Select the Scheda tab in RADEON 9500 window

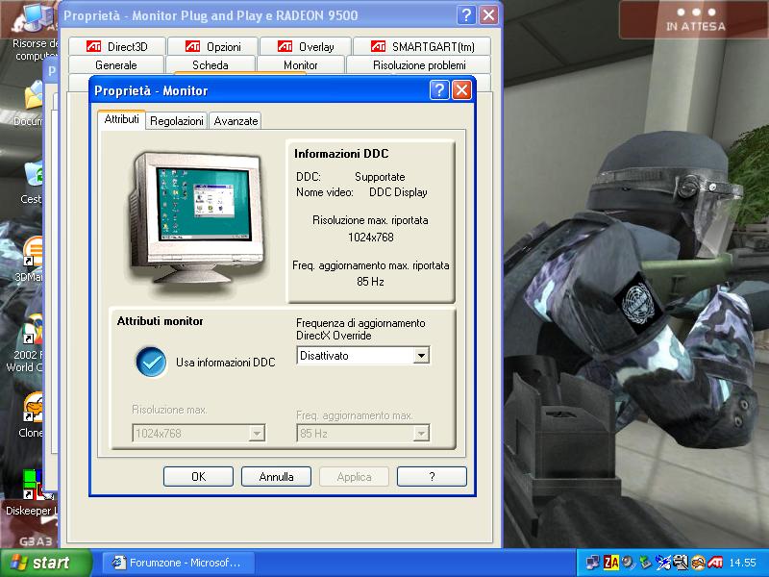point(211,65)
